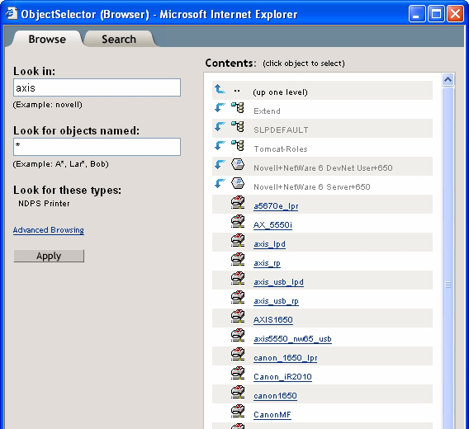Select the axis_rp printer link
Viewport: 469px width, 429px height.
point(267,263)
